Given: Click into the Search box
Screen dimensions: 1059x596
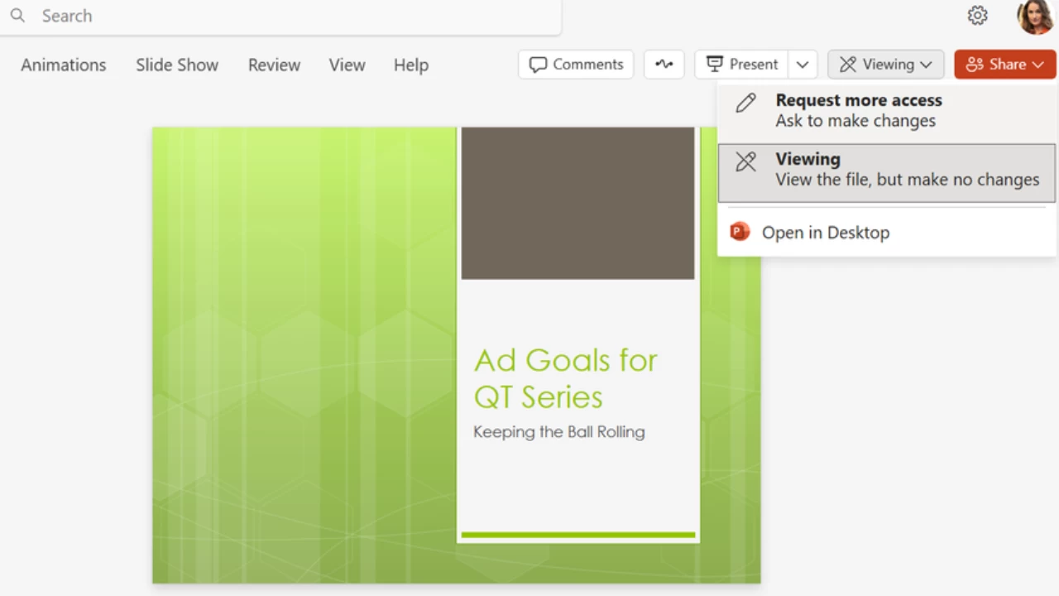Looking at the screenshot, I should [280, 17].
